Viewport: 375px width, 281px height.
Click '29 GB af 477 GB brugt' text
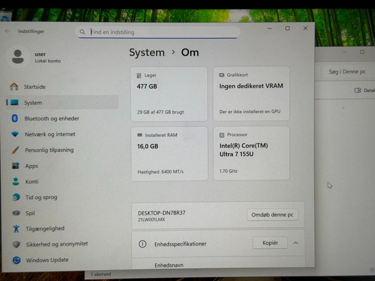click(161, 112)
